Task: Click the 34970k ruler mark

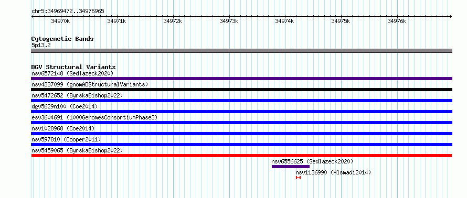Action: point(61,21)
